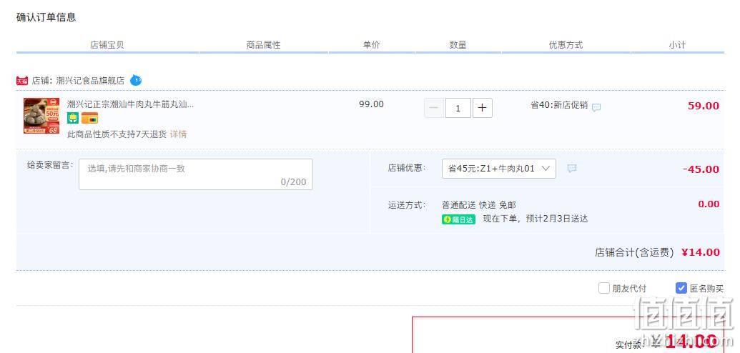Click the 此商品性质不支持7天退货 notice

click(x=117, y=134)
